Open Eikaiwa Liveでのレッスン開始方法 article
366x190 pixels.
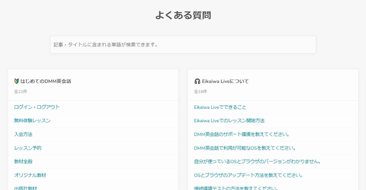pos(229,121)
